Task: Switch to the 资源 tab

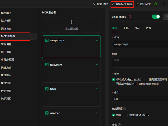Action: point(148,28)
